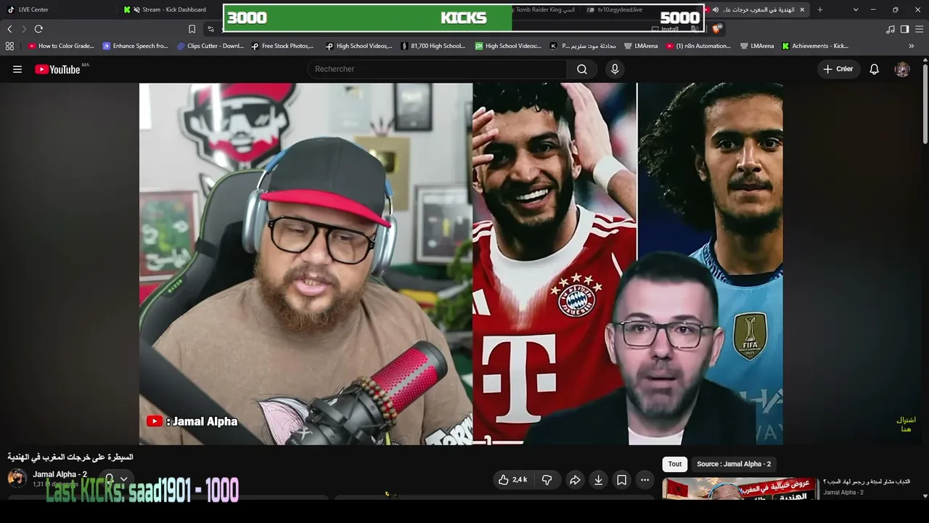Bookmark this page in the address bar
Viewport: 929px width, 523px height.
point(192,29)
